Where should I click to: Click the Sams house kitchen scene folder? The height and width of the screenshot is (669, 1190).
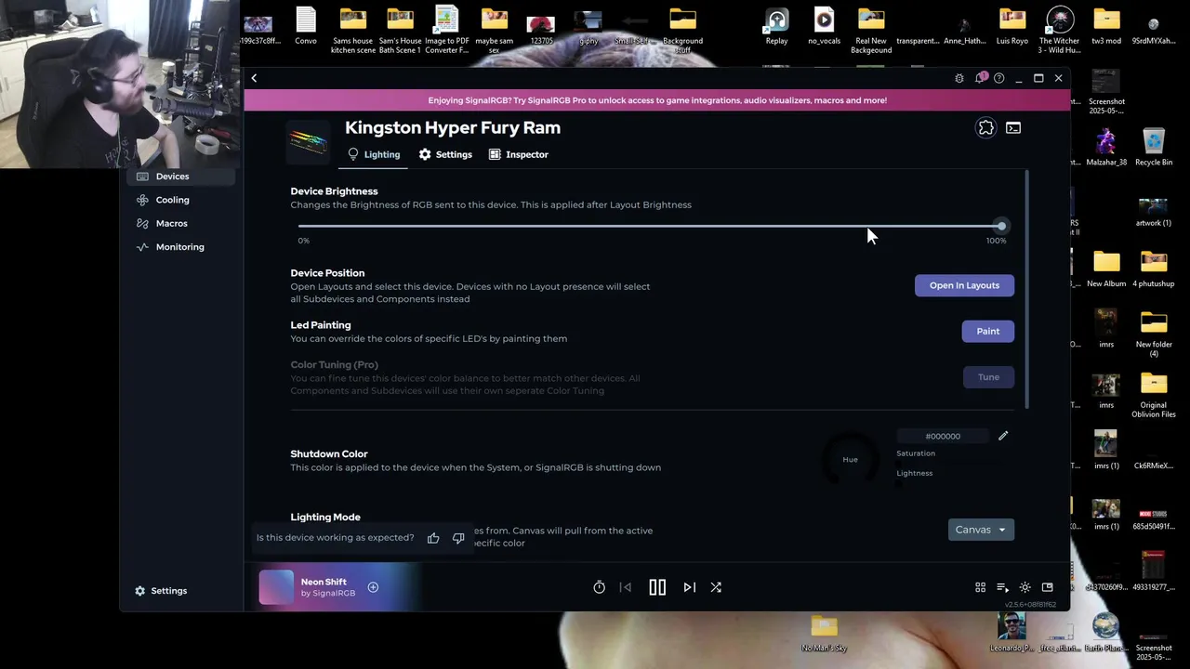353,31
